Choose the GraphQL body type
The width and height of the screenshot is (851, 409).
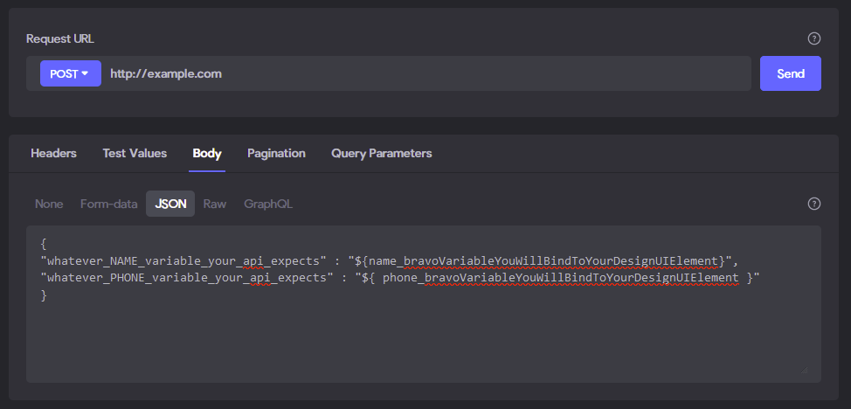(268, 204)
